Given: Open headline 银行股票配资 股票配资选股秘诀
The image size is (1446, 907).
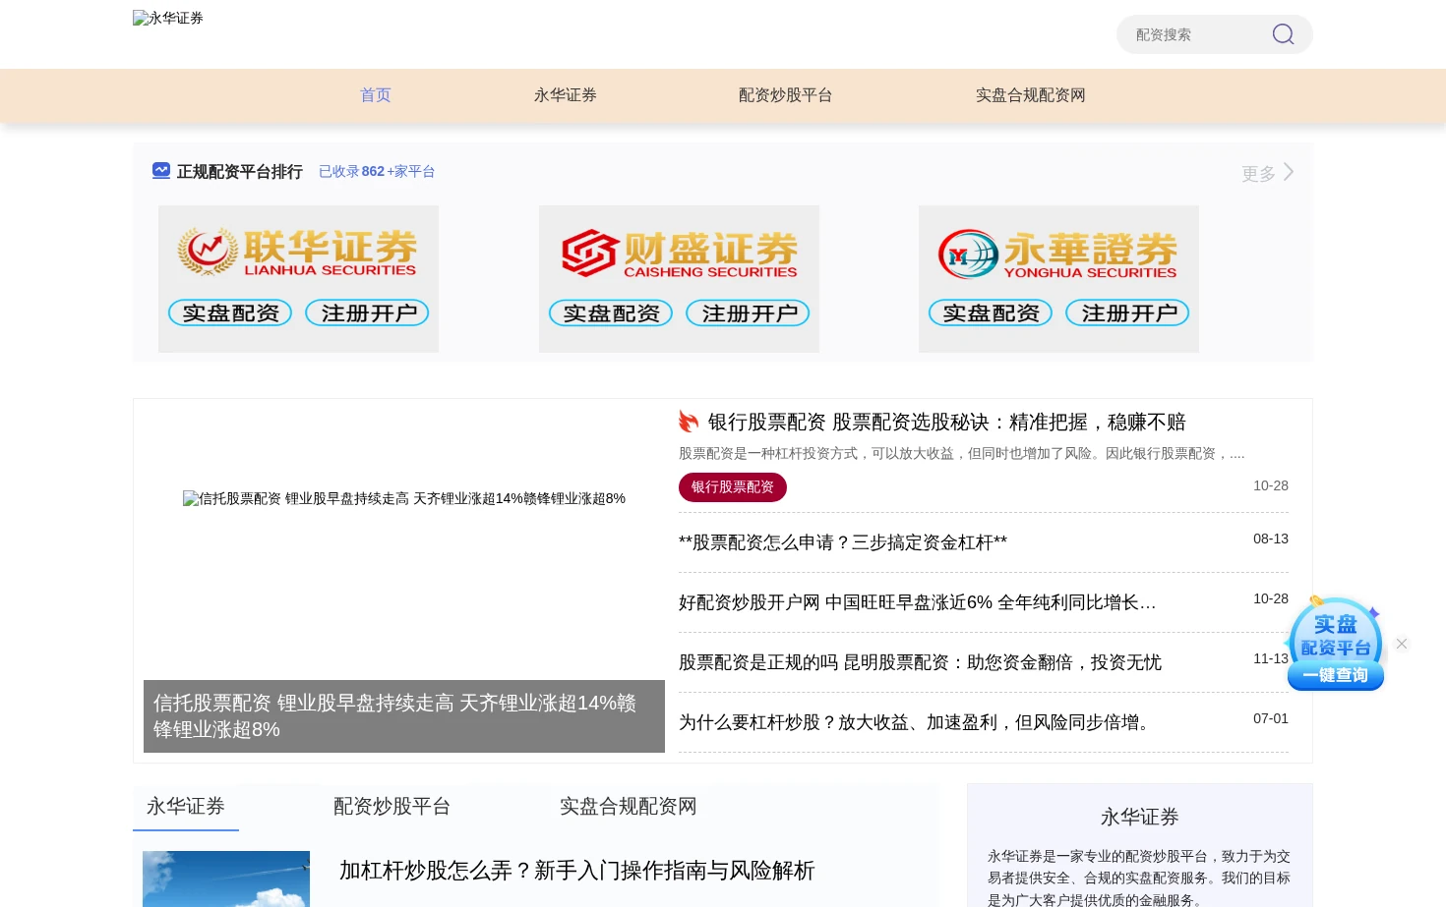Looking at the screenshot, I should tap(947, 423).
